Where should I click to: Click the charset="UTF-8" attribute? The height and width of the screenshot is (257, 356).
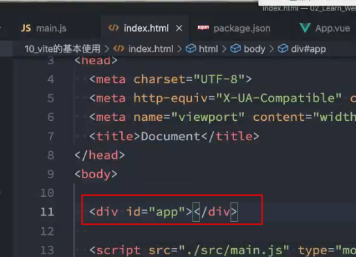point(189,79)
